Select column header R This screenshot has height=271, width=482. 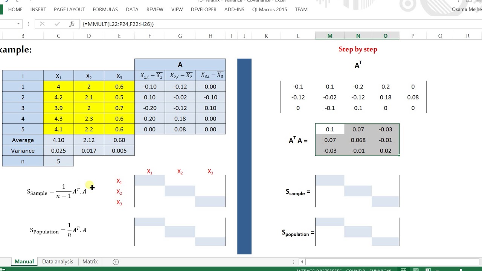[468, 36]
